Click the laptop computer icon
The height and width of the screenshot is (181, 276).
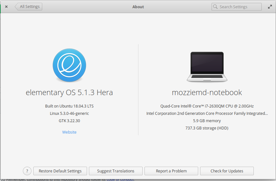207,66
